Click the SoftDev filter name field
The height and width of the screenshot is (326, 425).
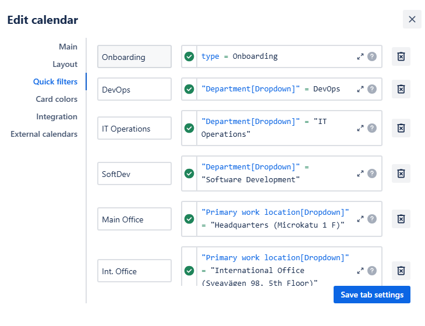(134, 173)
